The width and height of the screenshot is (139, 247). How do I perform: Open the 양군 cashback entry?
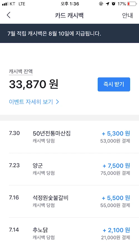click(69, 169)
